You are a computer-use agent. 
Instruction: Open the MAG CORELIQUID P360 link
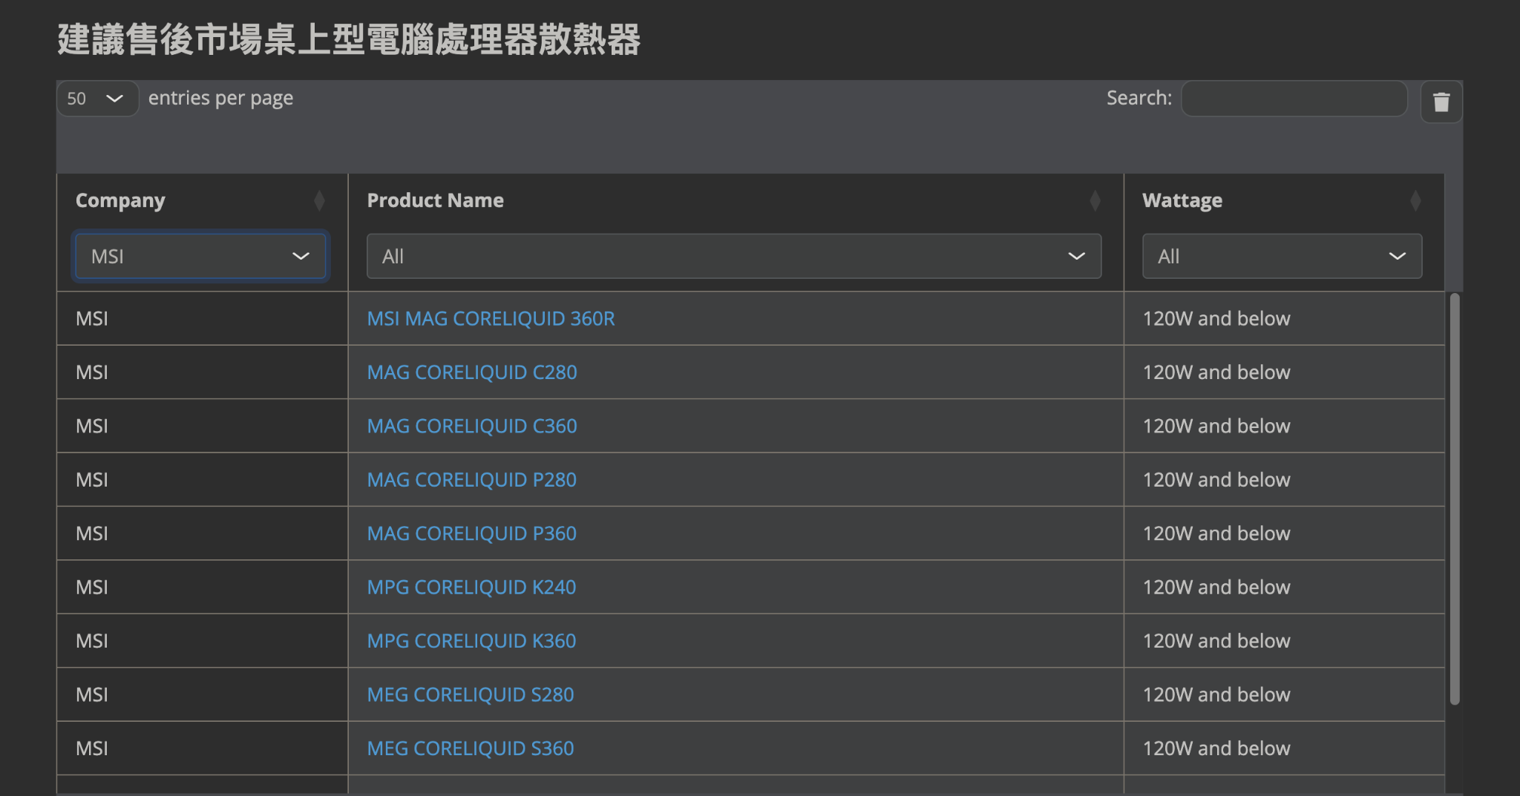[471, 533]
